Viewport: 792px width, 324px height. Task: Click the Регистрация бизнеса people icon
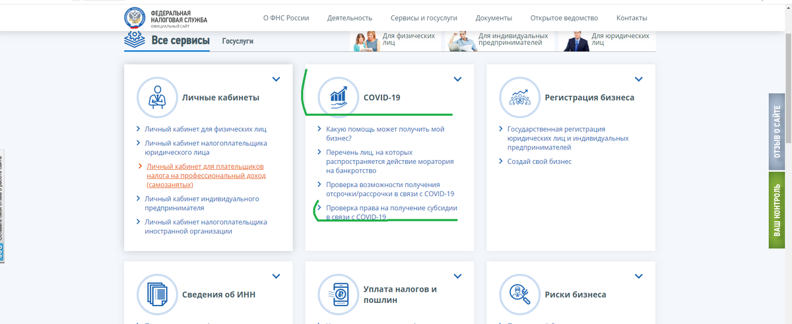point(519,97)
